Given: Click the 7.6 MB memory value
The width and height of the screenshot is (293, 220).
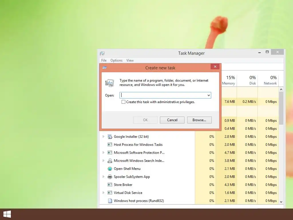Looking at the screenshot, I should pos(230,102).
